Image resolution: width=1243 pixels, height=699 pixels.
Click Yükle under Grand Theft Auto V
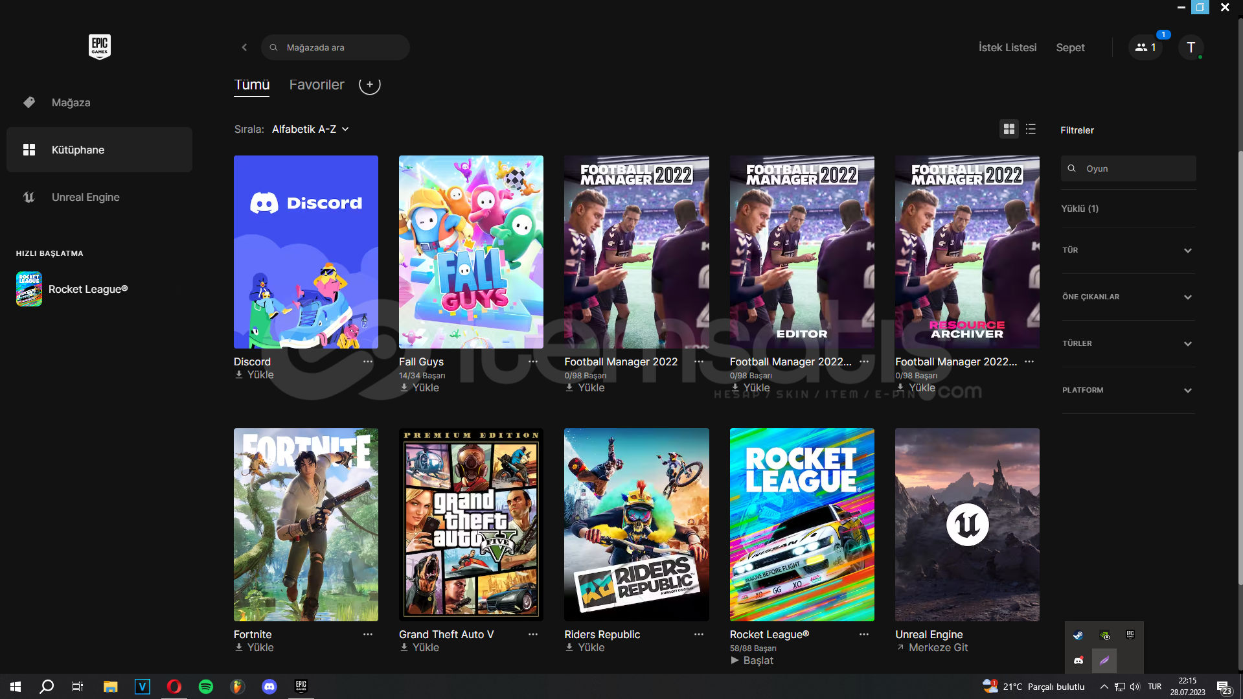pyautogui.click(x=420, y=647)
